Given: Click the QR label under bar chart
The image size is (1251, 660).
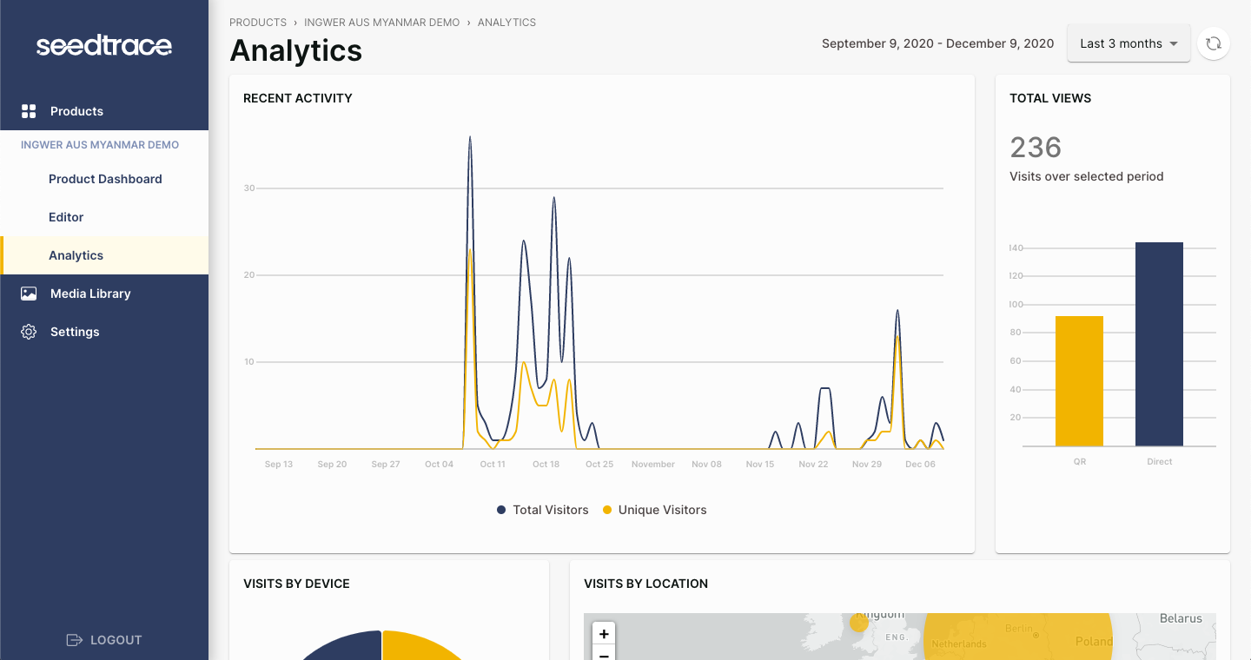Looking at the screenshot, I should [1080, 462].
